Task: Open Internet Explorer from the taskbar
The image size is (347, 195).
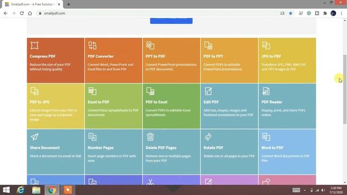Action: tap(21, 190)
